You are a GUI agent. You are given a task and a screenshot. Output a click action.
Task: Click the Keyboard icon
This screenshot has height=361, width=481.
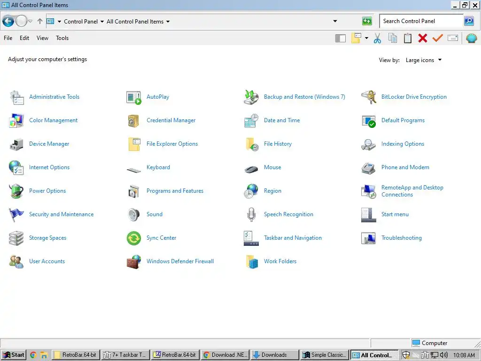pyautogui.click(x=134, y=169)
